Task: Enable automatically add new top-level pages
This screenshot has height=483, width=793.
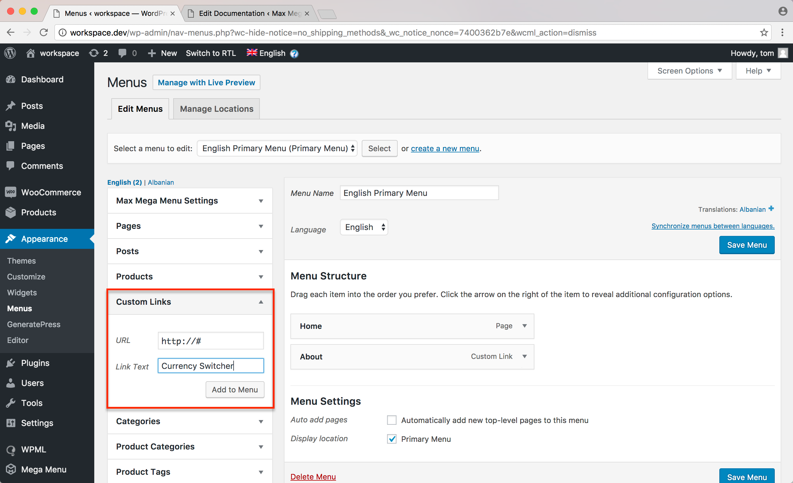Action: pyautogui.click(x=391, y=420)
